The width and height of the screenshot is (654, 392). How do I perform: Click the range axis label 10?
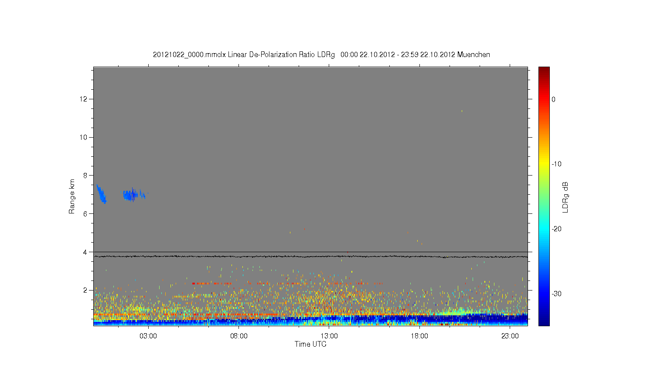click(84, 138)
